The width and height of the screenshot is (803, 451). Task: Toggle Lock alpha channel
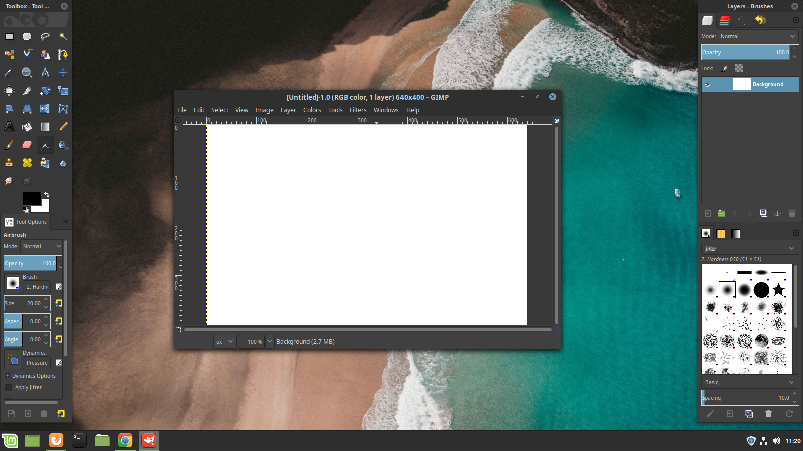[739, 68]
